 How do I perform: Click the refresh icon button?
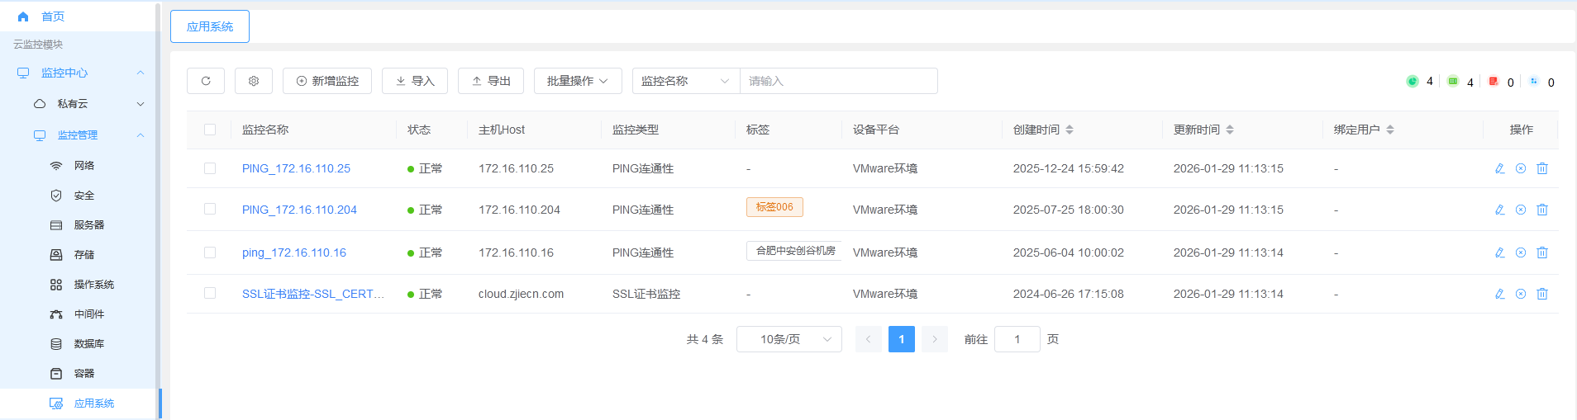206,81
